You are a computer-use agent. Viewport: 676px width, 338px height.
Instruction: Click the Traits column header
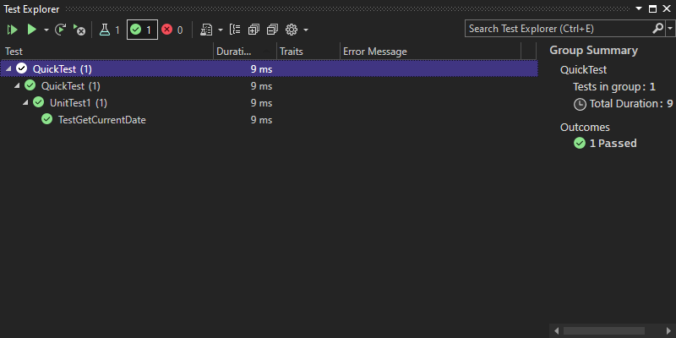tap(291, 52)
